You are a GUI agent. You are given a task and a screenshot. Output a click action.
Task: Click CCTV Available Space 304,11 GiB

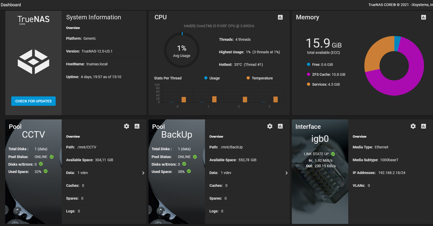[x=90, y=160]
